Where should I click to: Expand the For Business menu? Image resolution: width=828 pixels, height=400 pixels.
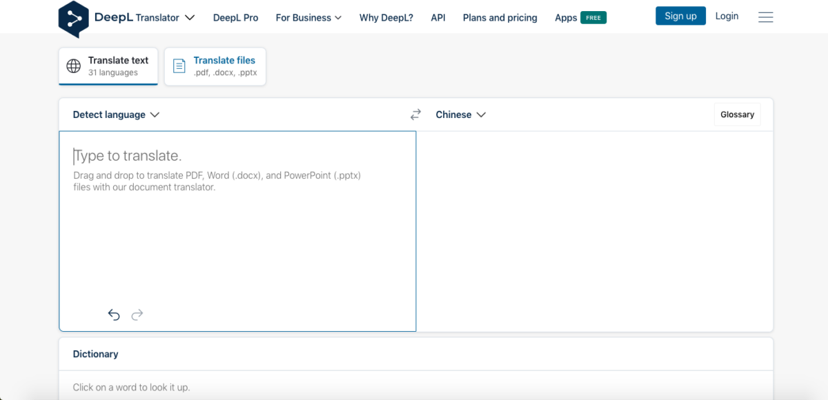(308, 18)
